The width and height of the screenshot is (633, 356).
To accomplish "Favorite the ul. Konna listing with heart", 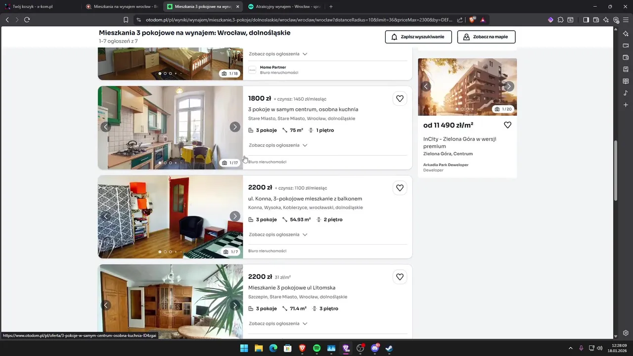I will (x=400, y=188).
